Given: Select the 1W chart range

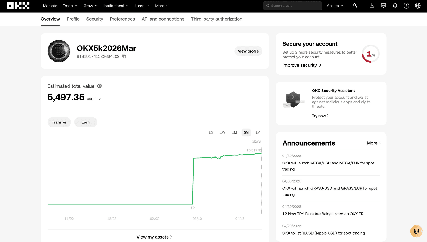Looking at the screenshot, I should (x=223, y=132).
